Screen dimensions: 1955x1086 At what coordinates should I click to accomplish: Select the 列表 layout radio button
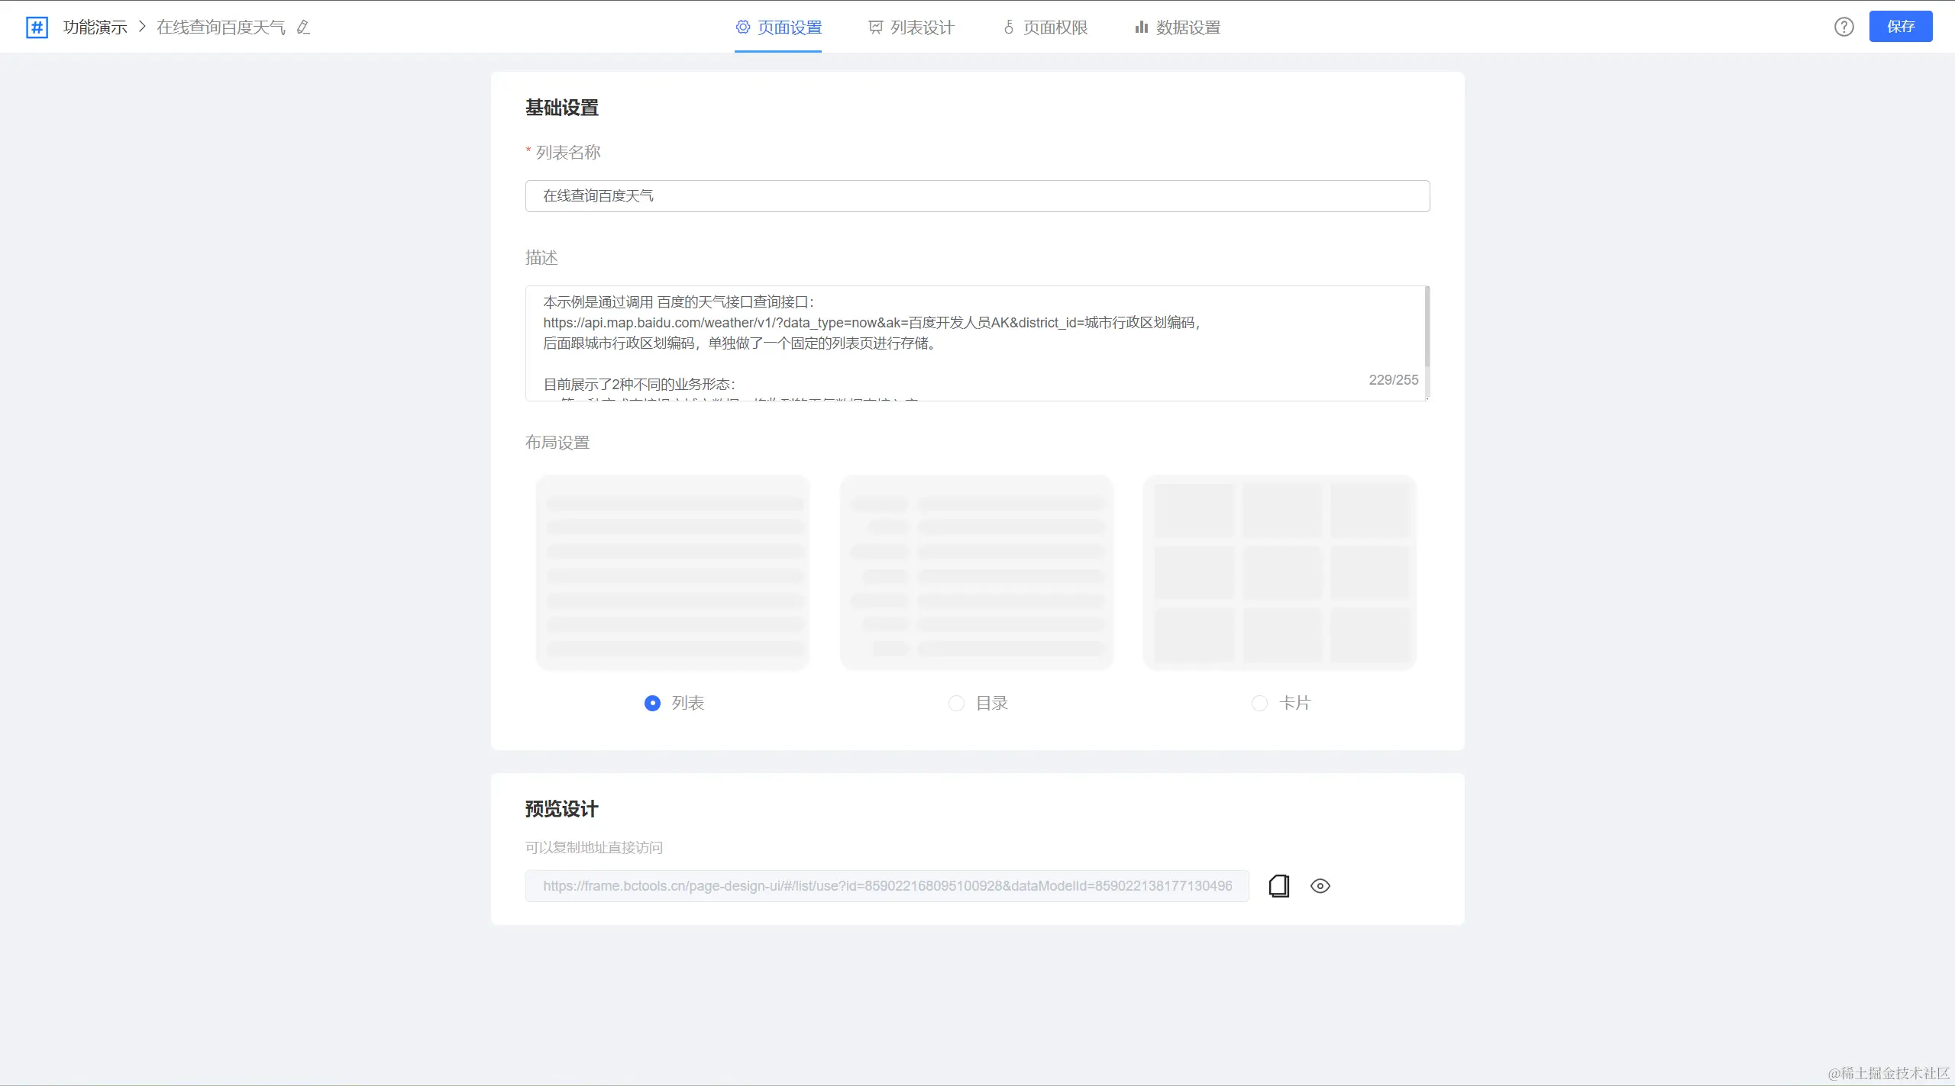(652, 702)
